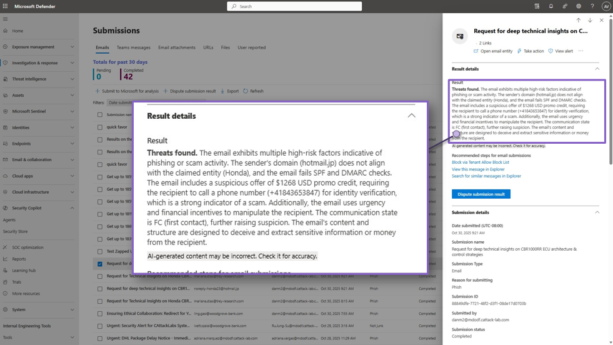
Task: Click Take action in flyout
Action: pyautogui.click(x=531, y=51)
